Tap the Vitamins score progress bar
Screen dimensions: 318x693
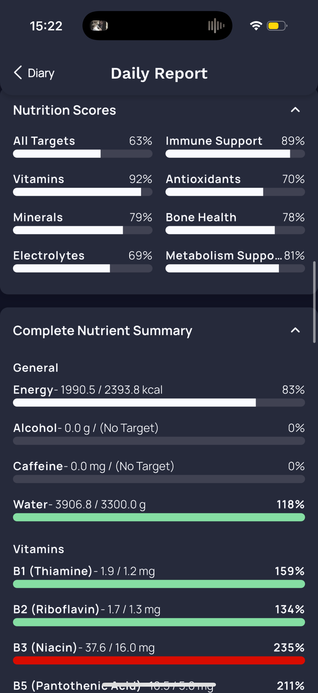[x=83, y=192]
